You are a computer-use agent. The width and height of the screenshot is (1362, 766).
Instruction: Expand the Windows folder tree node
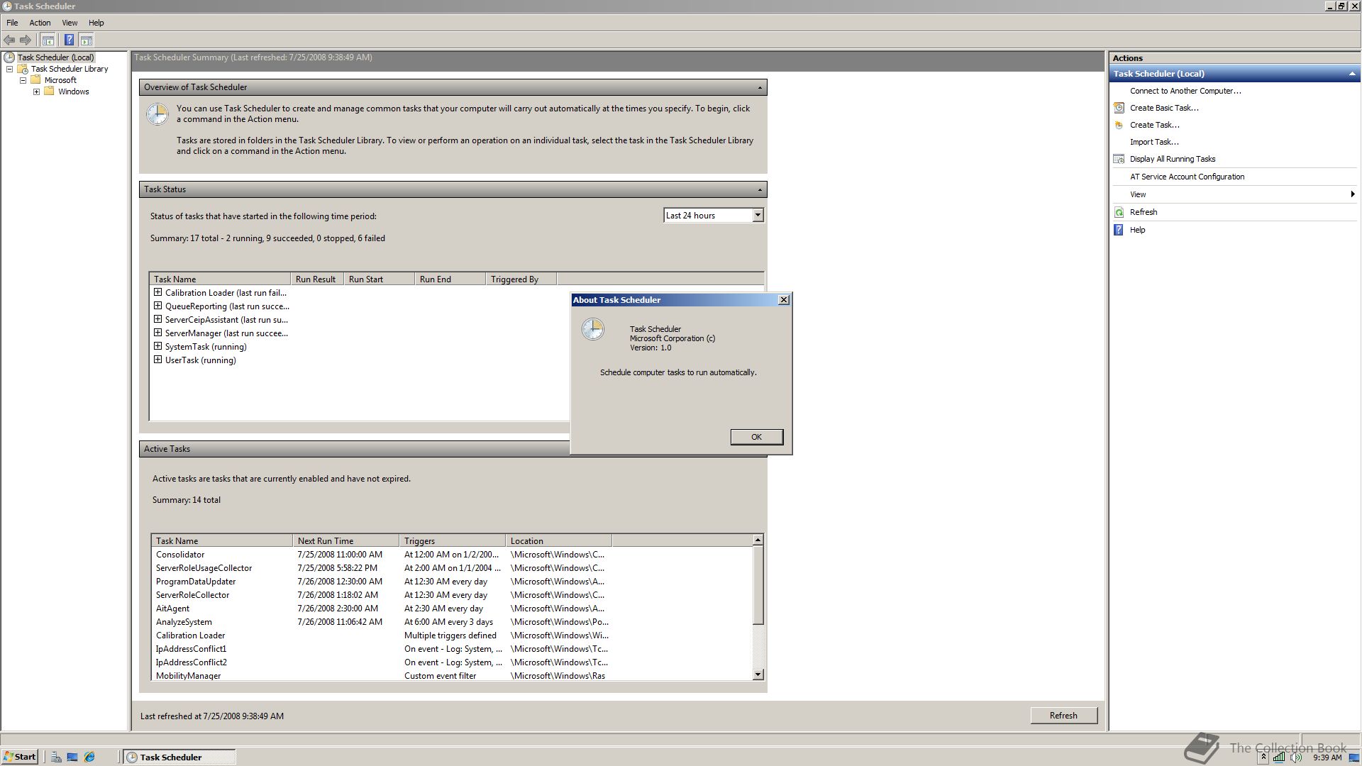point(37,91)
